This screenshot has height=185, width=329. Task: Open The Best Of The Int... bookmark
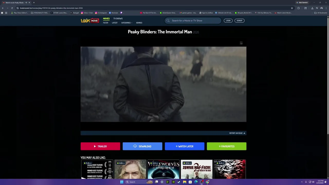[148, 13]
